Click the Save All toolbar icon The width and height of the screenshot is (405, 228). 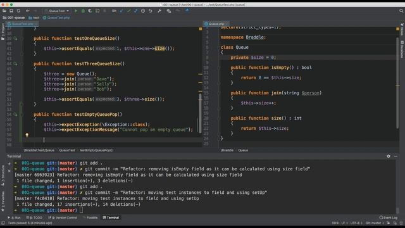[11, 11]
